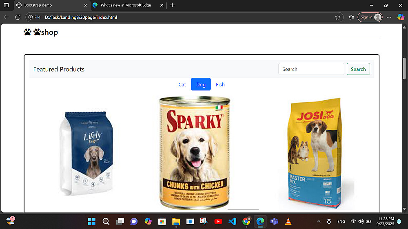Go back with the browser back arrow

pos(7,17)
